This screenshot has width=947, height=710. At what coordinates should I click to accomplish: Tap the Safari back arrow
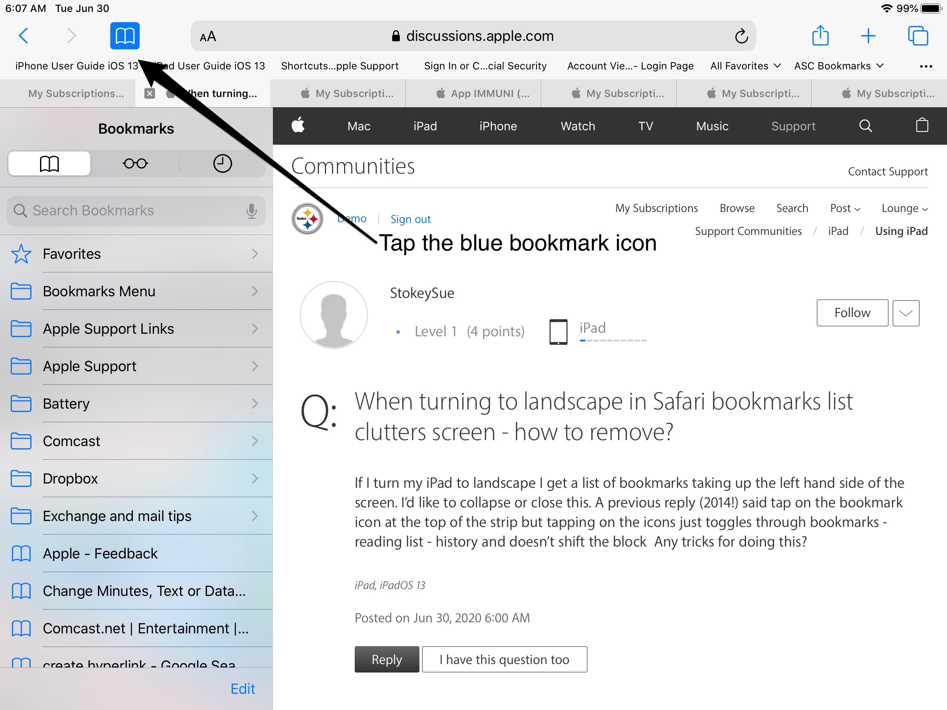24,35
